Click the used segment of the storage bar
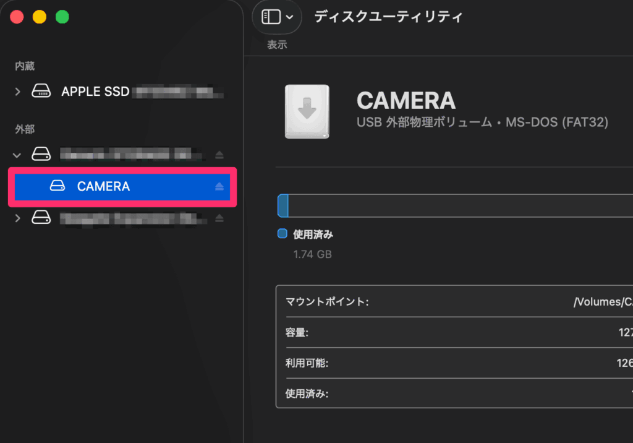 point(283,205)
